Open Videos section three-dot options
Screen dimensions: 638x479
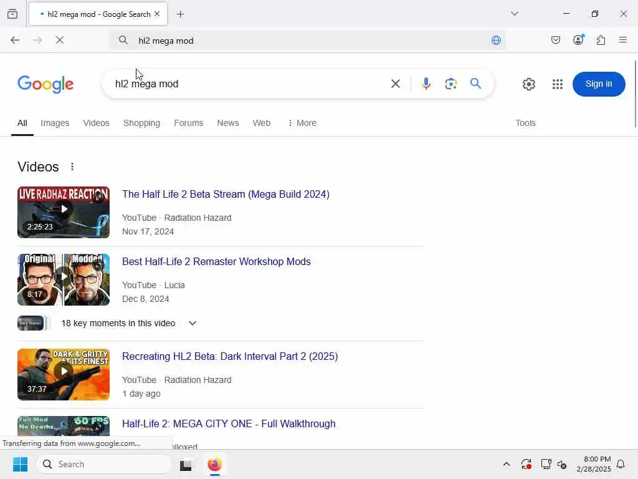72,167
